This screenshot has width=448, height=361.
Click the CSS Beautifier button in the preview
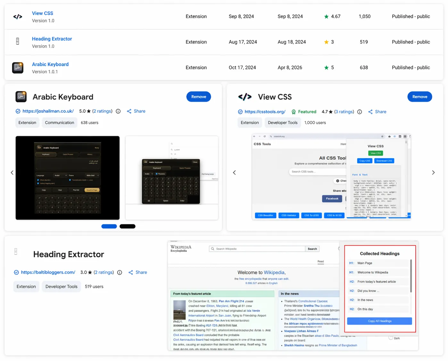click(266, 215)
